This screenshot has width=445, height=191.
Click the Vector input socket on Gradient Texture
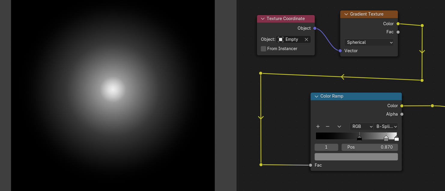pos(340,51)
